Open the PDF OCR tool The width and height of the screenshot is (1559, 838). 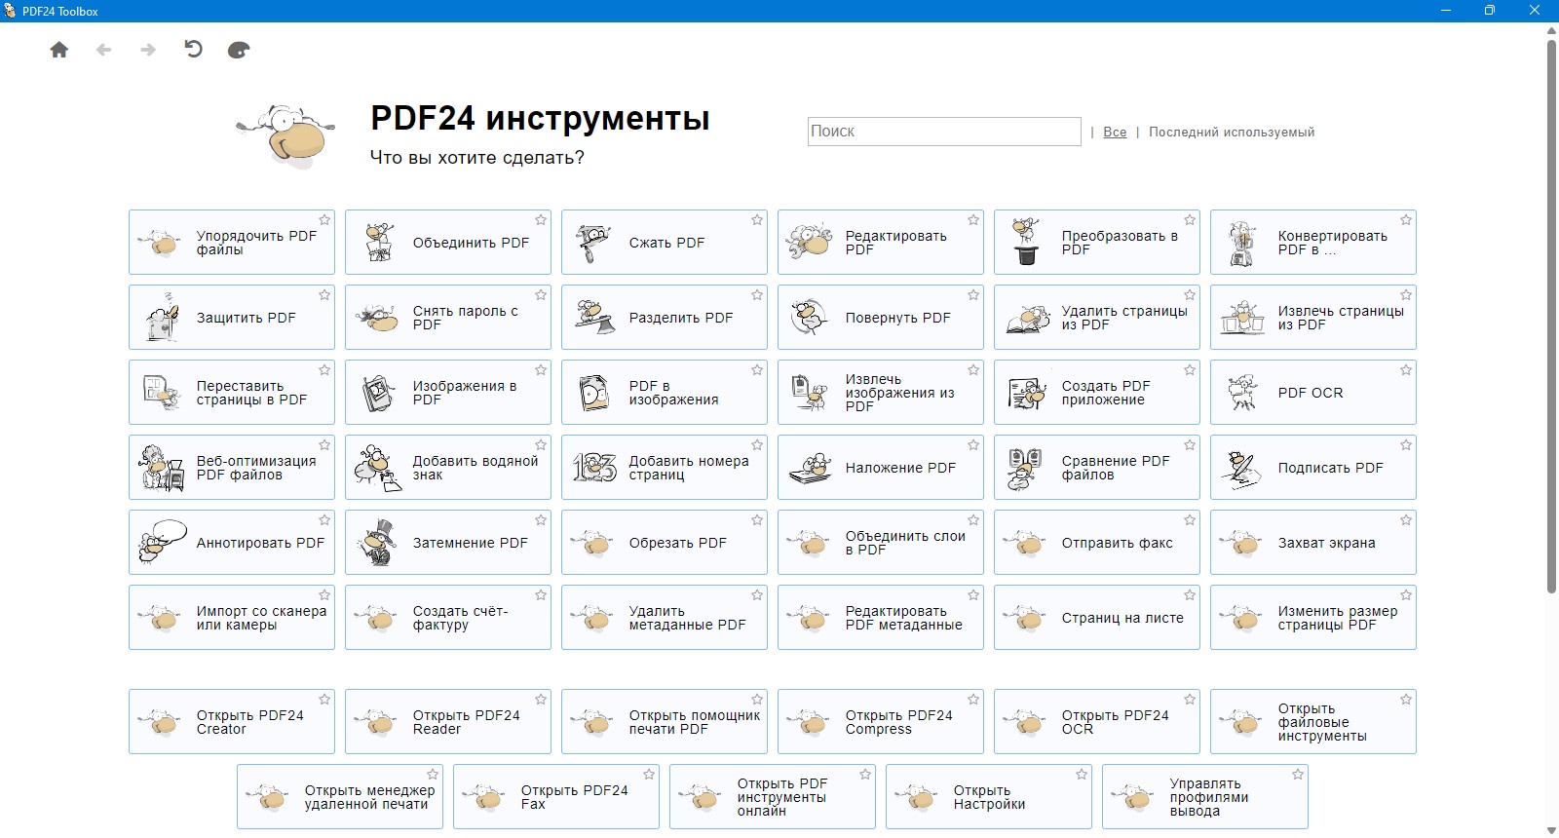pyautogui.click(x=1313, y=393)
